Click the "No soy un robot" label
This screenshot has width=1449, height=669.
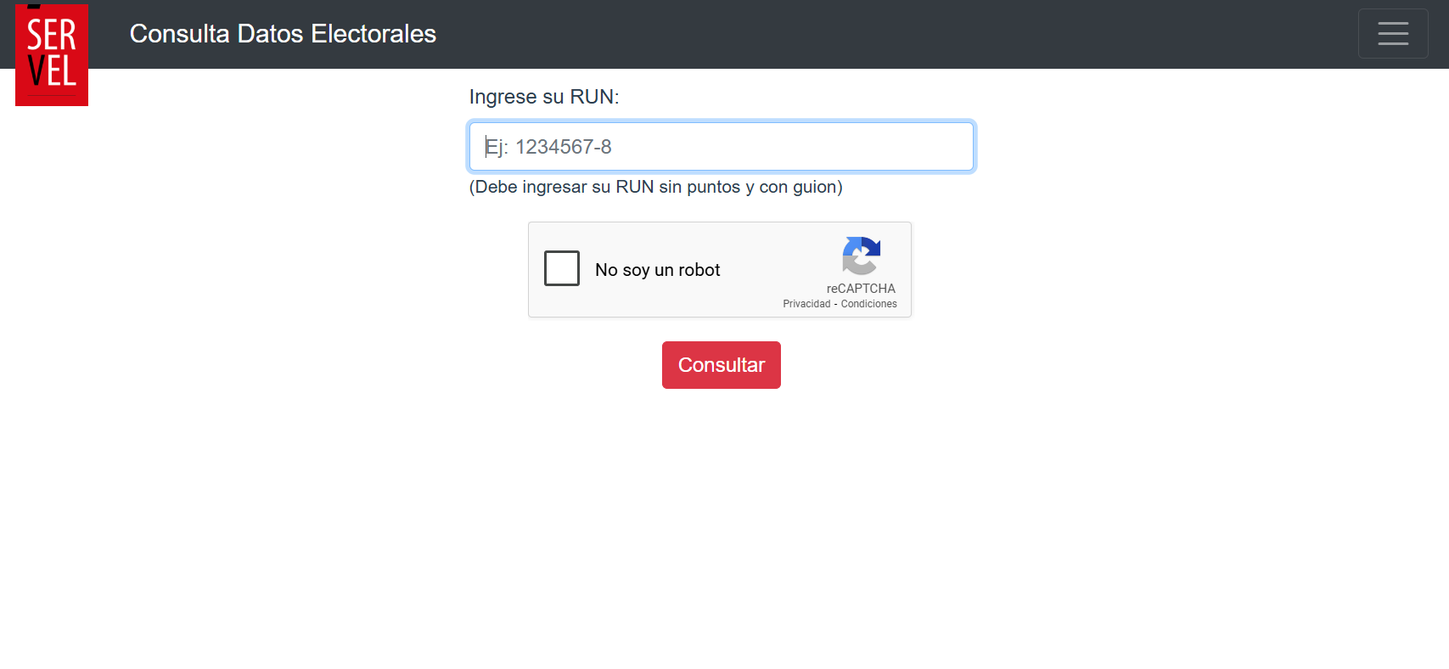[657, 270]
